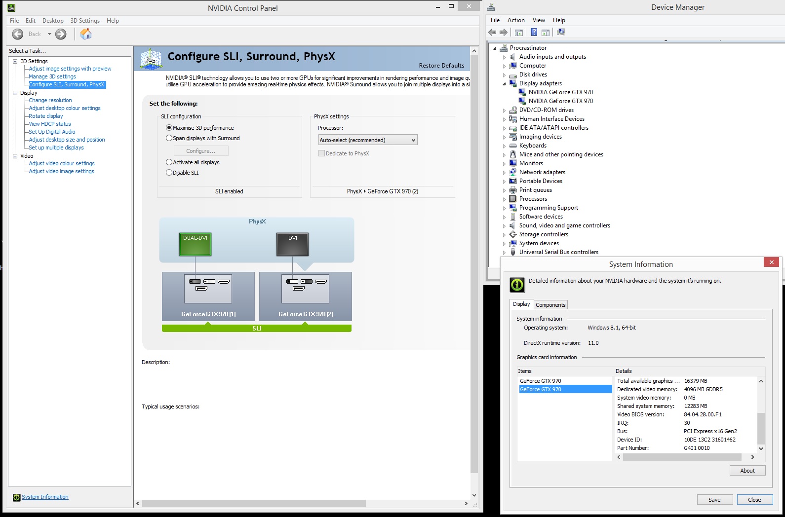Open Manage 3D settings link

(x=52, y=76)
